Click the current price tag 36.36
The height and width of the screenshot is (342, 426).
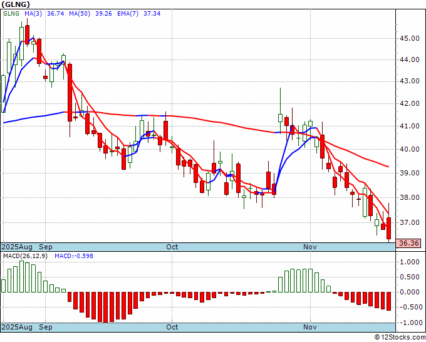408,243
